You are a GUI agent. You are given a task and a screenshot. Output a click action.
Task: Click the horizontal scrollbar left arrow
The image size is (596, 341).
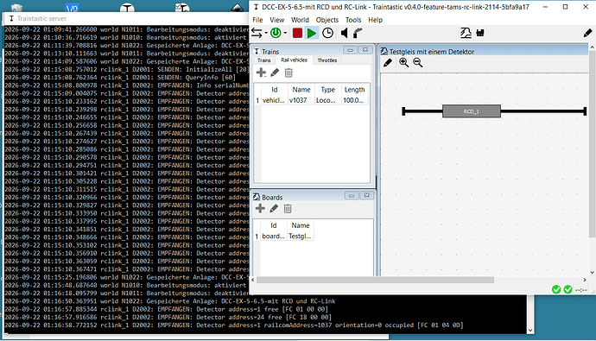[253, 280]
